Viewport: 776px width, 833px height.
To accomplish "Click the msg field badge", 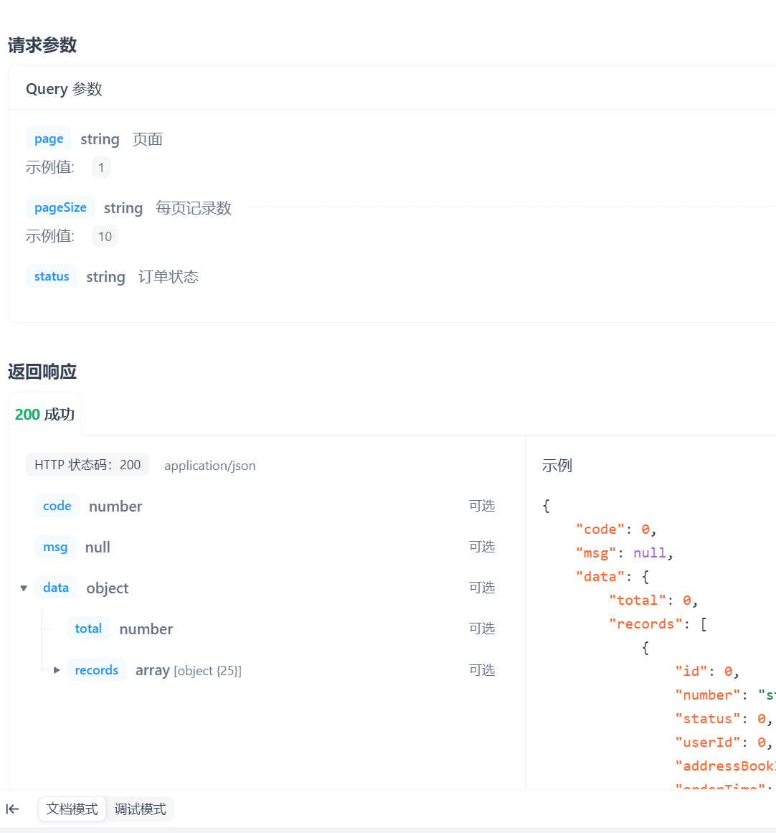I will coord(55,546).
